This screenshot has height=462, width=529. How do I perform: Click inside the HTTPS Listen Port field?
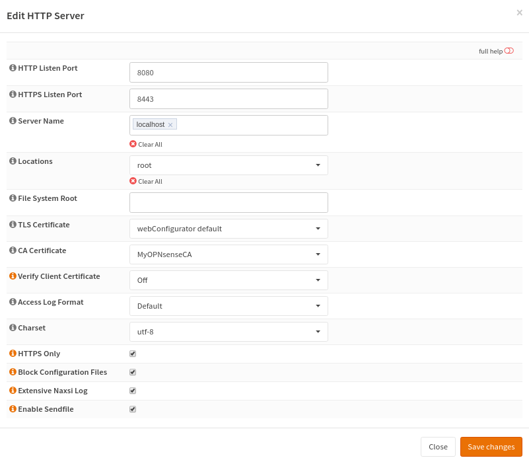(228, 98)
